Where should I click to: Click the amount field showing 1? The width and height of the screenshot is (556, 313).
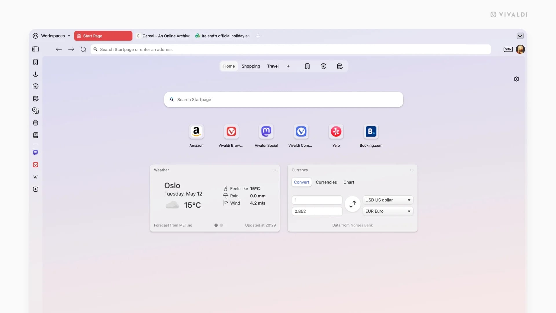pos(317,200)
